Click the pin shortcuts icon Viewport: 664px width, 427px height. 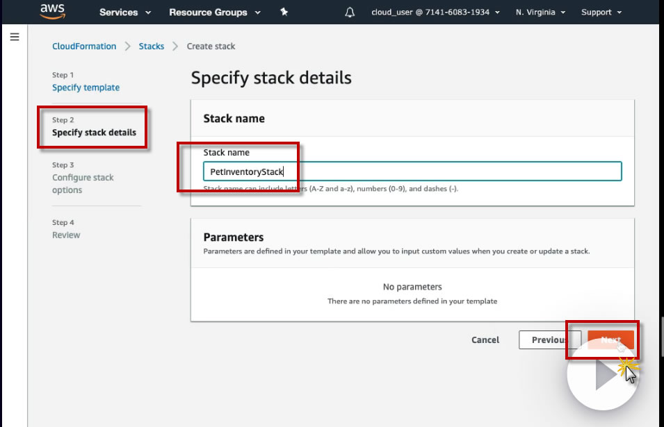(284, 12)
